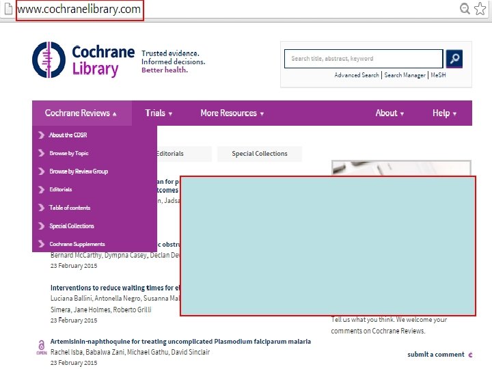
Task: Click the Cochrane Library logo
Action: pos(83,60)
